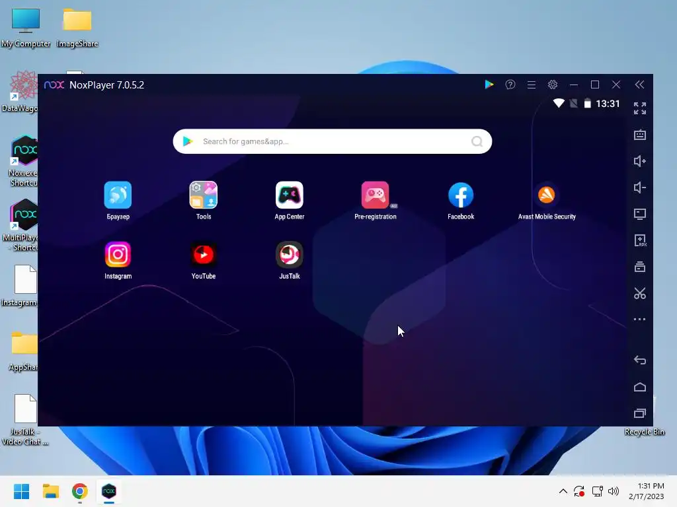
Task: Open network status in system tray
Action: (x=598, y=491)
